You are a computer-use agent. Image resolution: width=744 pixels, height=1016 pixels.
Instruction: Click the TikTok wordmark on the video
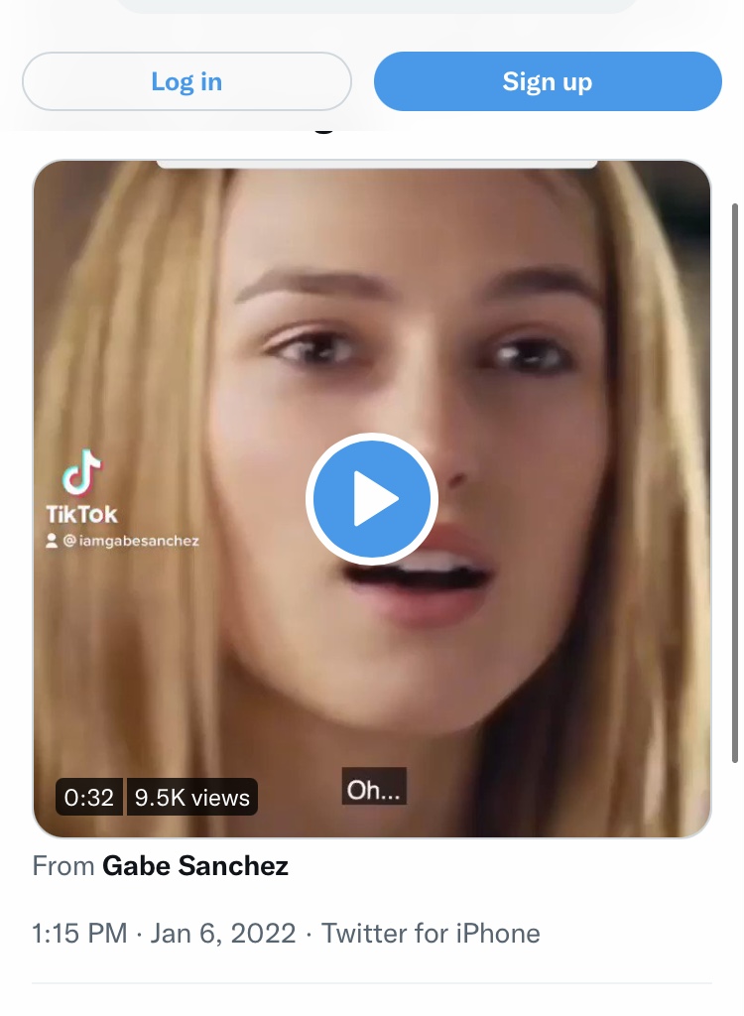click(x=81, y=515)
